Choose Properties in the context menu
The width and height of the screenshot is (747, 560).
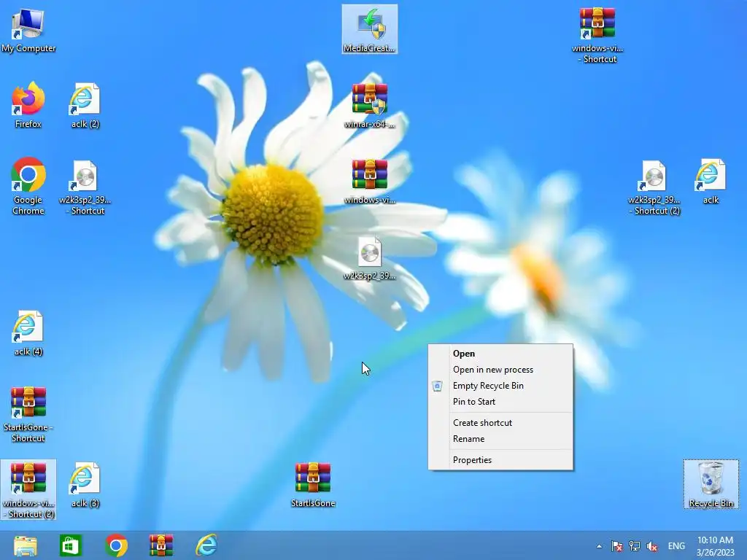tap(500, 460)
